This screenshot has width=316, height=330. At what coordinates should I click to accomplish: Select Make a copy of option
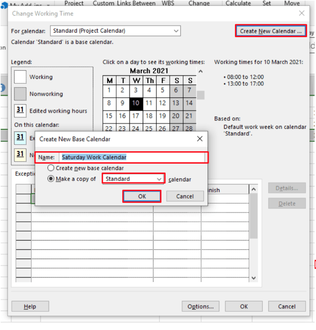coord(51,179)
